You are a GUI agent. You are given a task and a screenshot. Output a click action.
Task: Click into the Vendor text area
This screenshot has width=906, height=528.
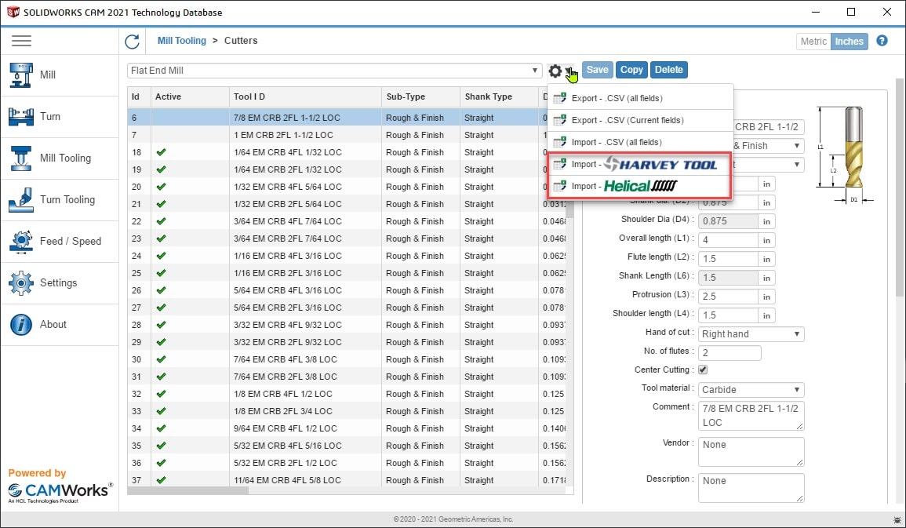click(751, 452)
